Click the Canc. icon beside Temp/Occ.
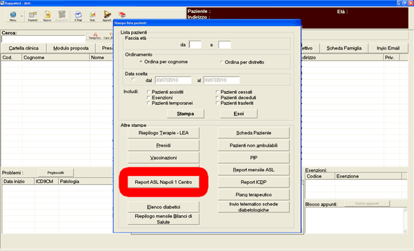 108,36
